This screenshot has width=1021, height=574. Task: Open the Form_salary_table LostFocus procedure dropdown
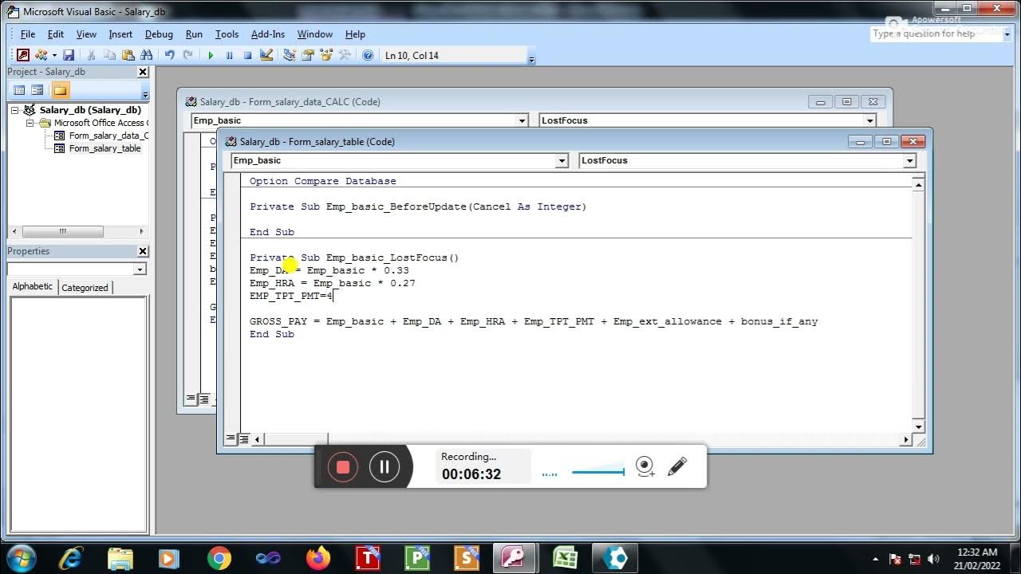point(909,160)
